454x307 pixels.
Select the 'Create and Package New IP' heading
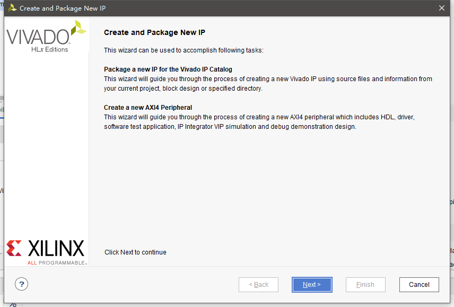155,32
